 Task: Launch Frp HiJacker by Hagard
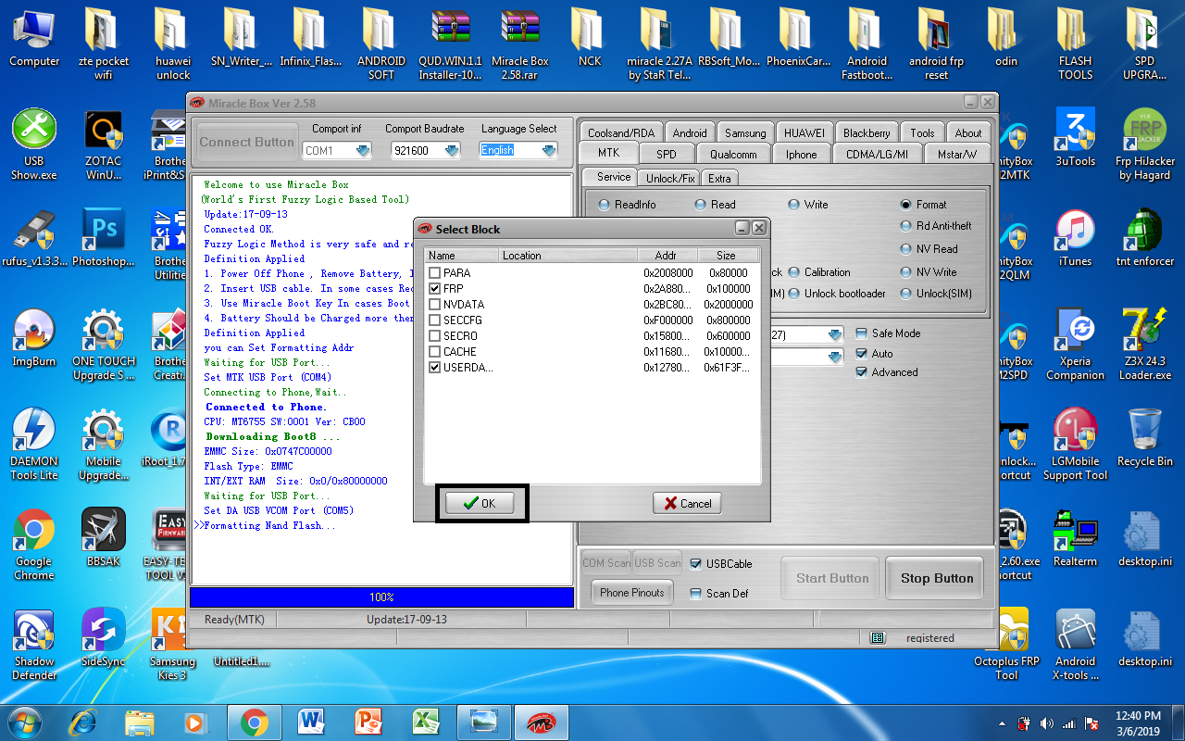click(1144, 144)
